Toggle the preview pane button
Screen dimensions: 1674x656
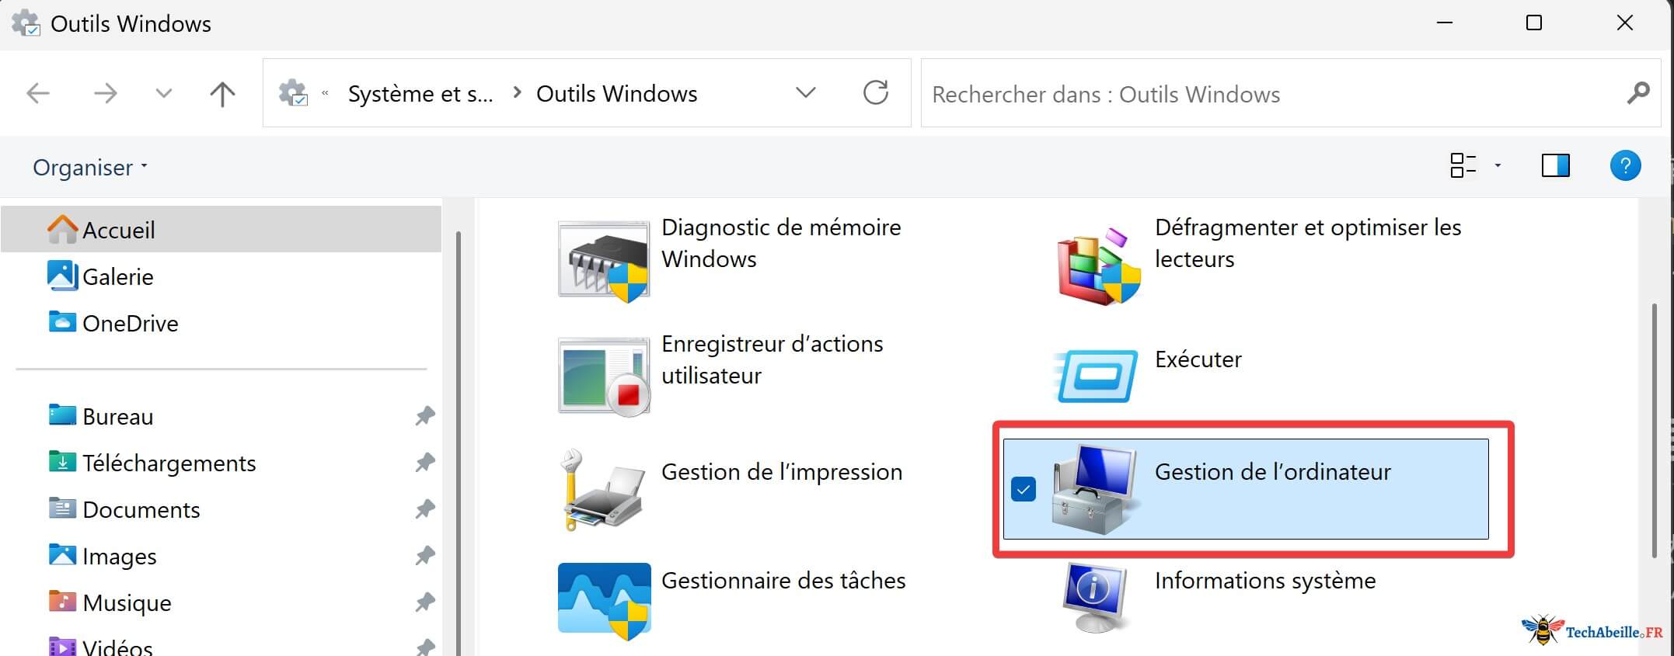1555,166
